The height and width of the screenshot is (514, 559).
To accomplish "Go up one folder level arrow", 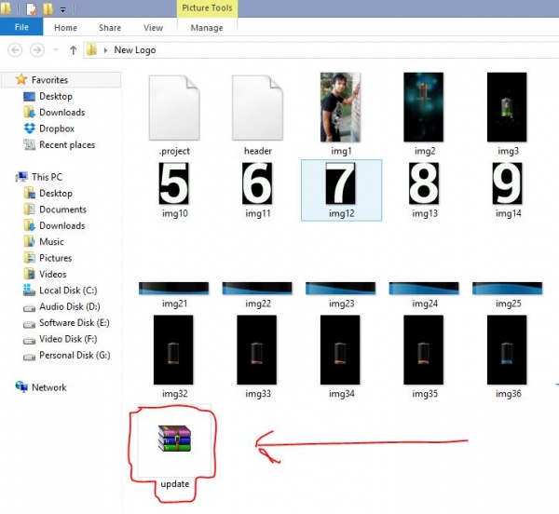I will pos(73,50).
